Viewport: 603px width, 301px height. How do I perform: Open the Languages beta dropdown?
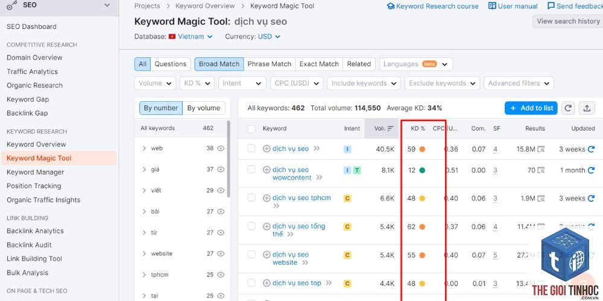click(416, 64)
